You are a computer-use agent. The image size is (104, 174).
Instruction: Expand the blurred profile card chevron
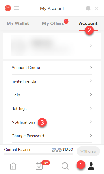pos(91,46)
